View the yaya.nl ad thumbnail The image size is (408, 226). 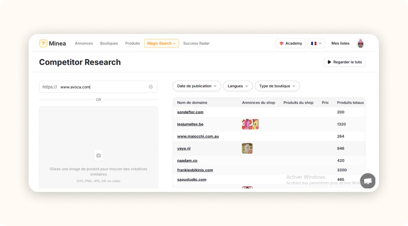247,148
